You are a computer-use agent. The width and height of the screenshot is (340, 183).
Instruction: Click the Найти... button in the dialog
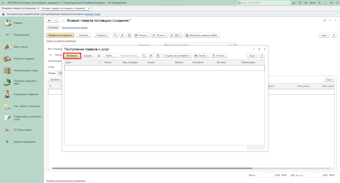[x=110, y=56]
